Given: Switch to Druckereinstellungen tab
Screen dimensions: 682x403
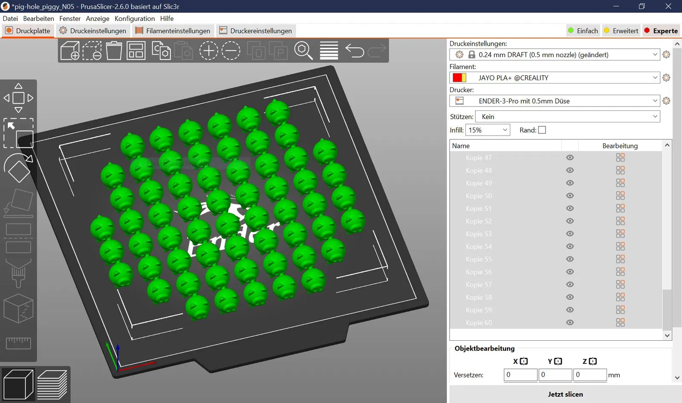Looking at the screenshot, I should click(x=256, y=31).
